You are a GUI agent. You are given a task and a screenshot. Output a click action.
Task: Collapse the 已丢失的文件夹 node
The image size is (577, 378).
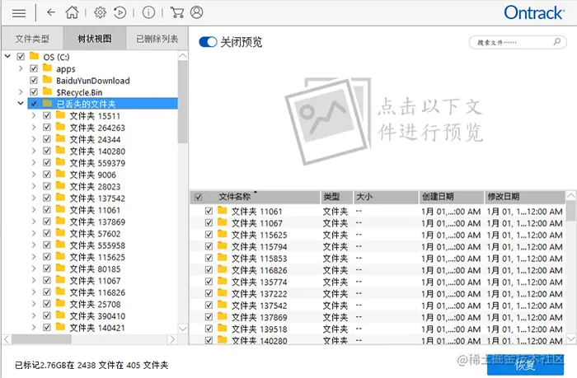(x=21, y=103)
